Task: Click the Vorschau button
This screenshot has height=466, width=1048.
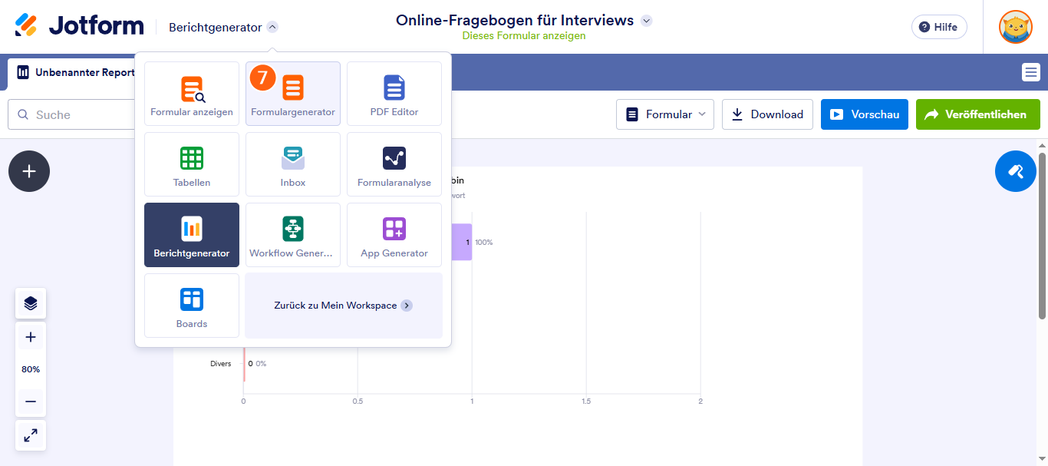Action: click(865, 114)
